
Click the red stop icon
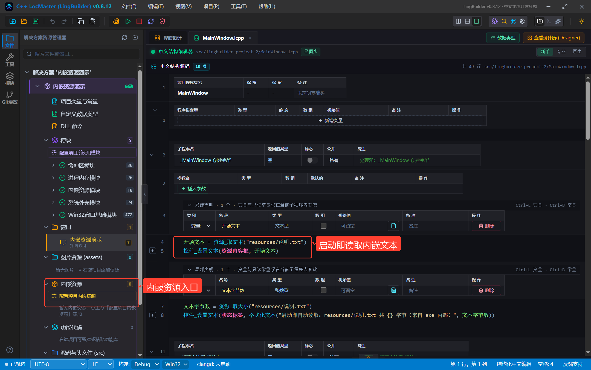click(139, 21)
